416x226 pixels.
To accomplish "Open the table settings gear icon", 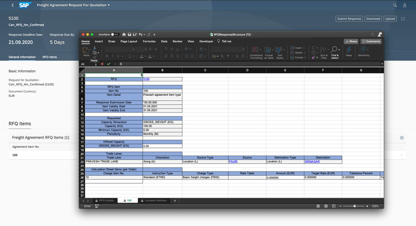I will pos(402,137).
